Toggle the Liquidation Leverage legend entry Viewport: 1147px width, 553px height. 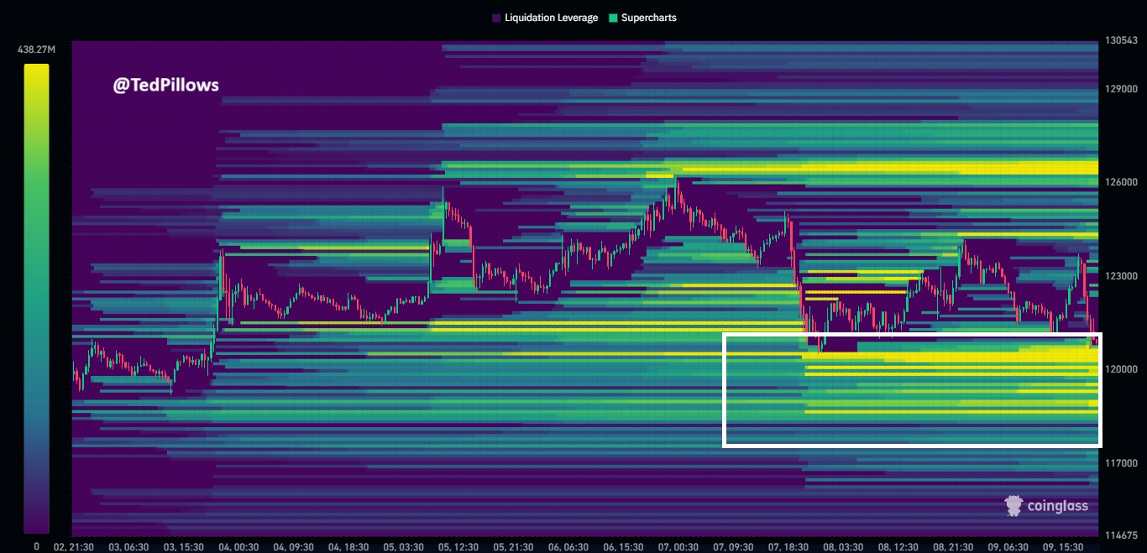pos(551,18)
